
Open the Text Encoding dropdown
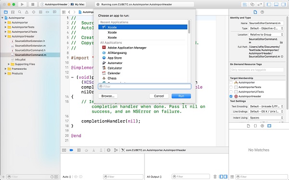[266, 106]
